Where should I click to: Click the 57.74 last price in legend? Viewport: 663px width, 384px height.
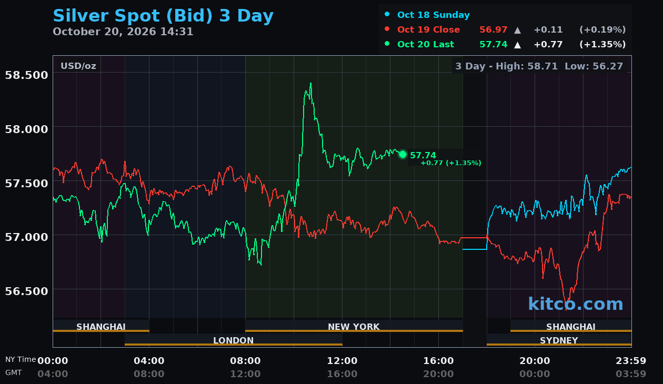click(x=493, y=44)
